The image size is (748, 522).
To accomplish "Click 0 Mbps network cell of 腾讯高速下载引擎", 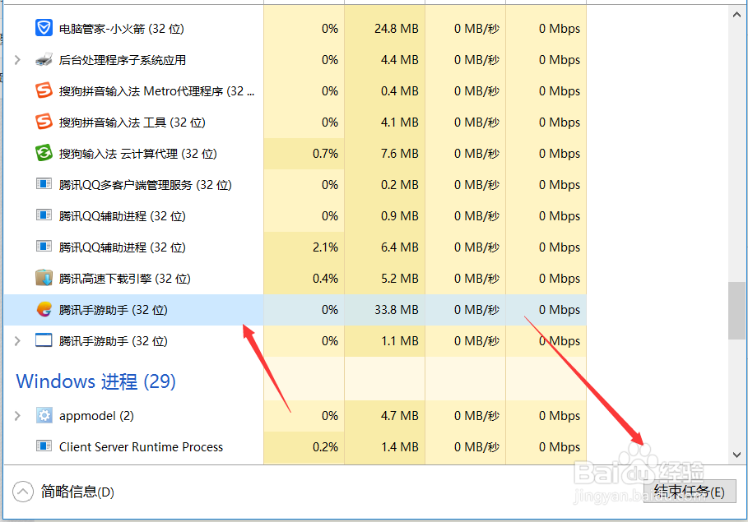I will [x=546, y=279].
